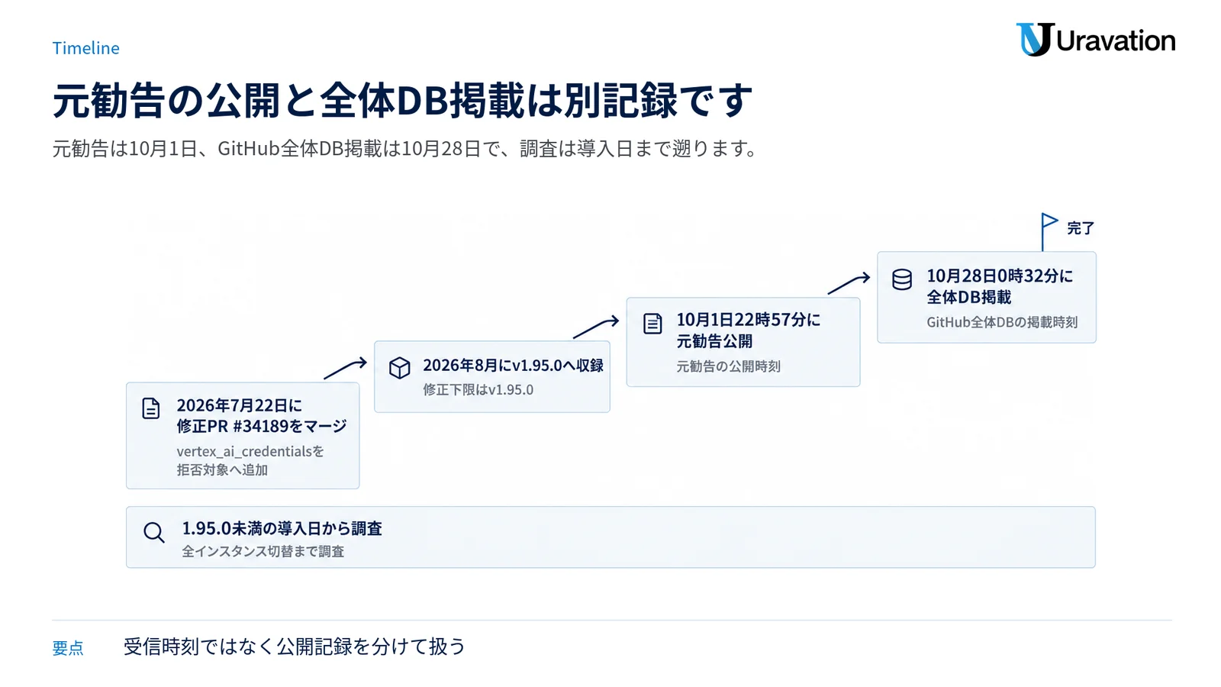Click the text 受信時刻ではなく公開記録を分けて扱う
Screen dimensions: 1221x687
[x=295, y=647]
